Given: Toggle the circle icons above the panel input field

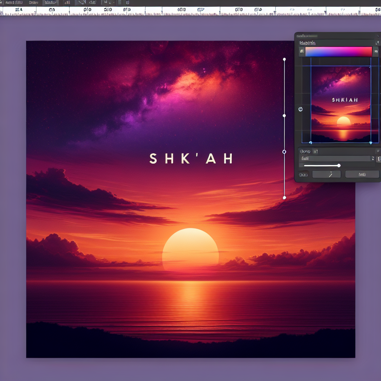Looking at the screenshot, I should coord(305,151).
